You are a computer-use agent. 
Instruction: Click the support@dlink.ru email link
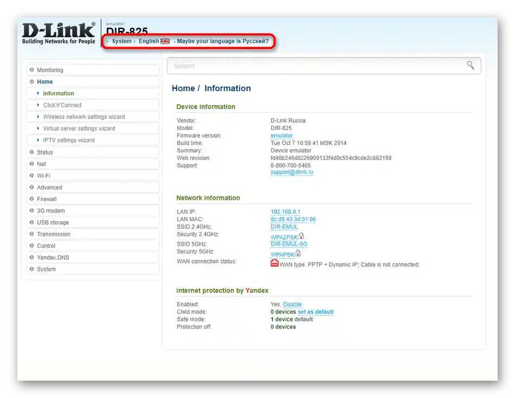(x=292, y=172)
